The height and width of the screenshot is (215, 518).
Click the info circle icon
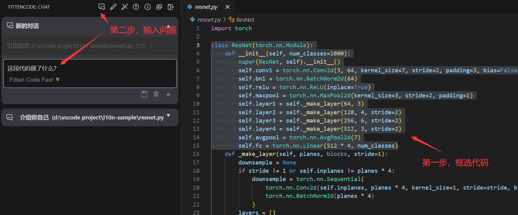[x=148, y=7]
